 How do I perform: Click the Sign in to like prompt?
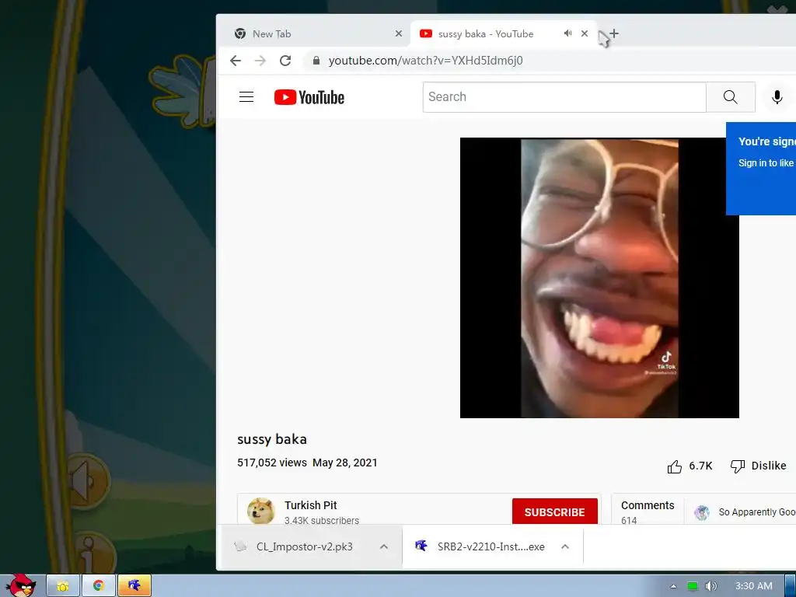pyautogui.click(x=766, y=163)
